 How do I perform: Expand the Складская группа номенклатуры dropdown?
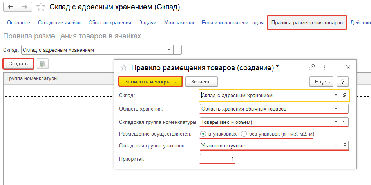(336, 122)
